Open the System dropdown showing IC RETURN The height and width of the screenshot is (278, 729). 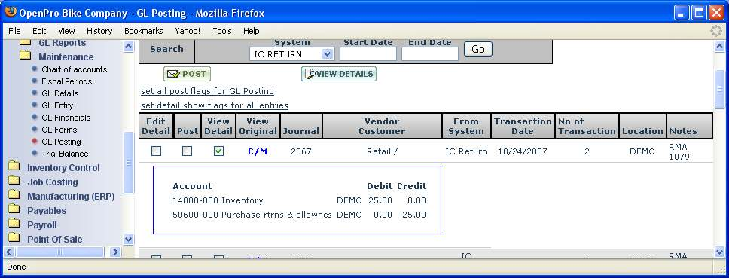point(291,54)
